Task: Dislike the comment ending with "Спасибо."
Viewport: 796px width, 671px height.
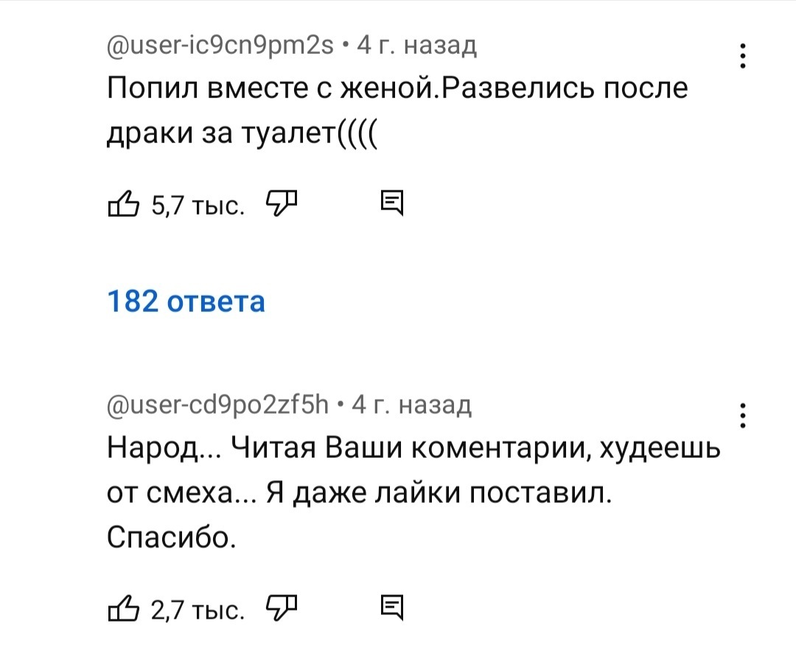Action: (280, 608)
